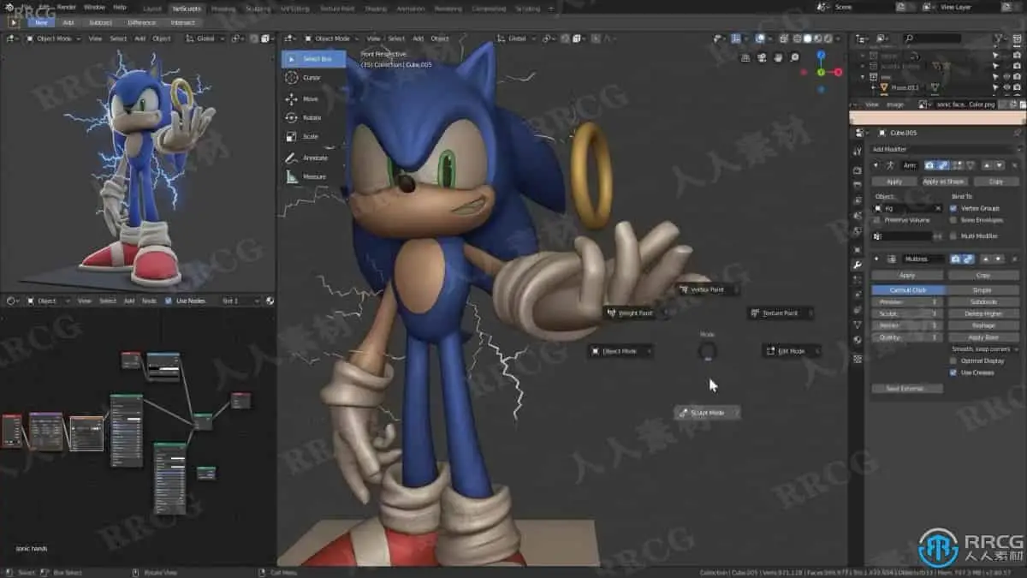The height and width of the screenshot is (578, 1027).
Task: Switch to the Layout workspace tab
Action: pos(151,8)
